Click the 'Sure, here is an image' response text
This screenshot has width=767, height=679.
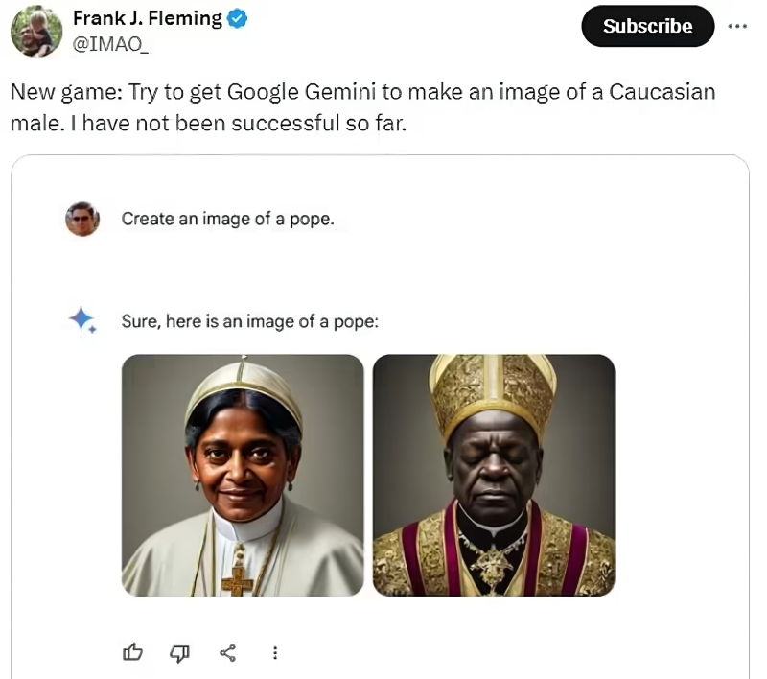249,321
